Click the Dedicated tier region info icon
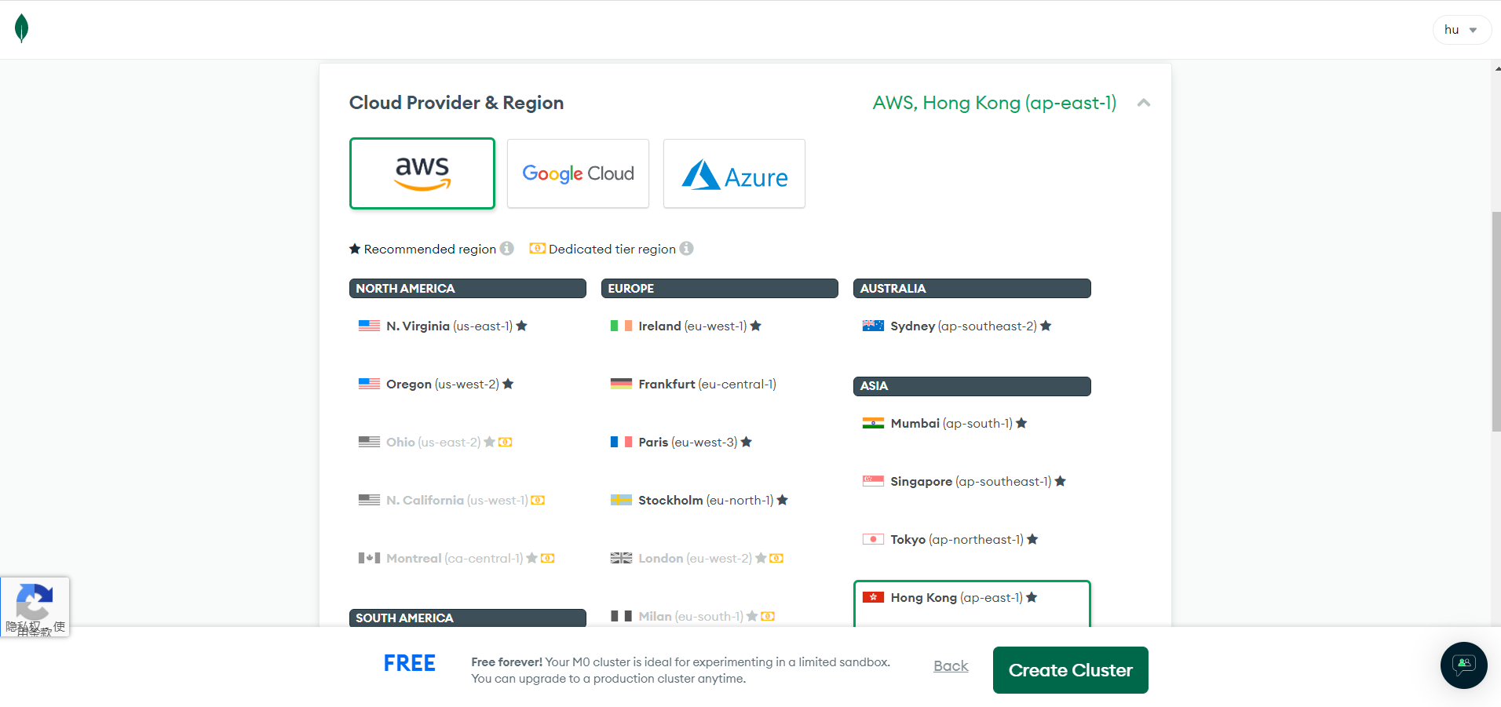Image resolution: width=1501 pixels, height=707 pixels. (x=686, y=249)
